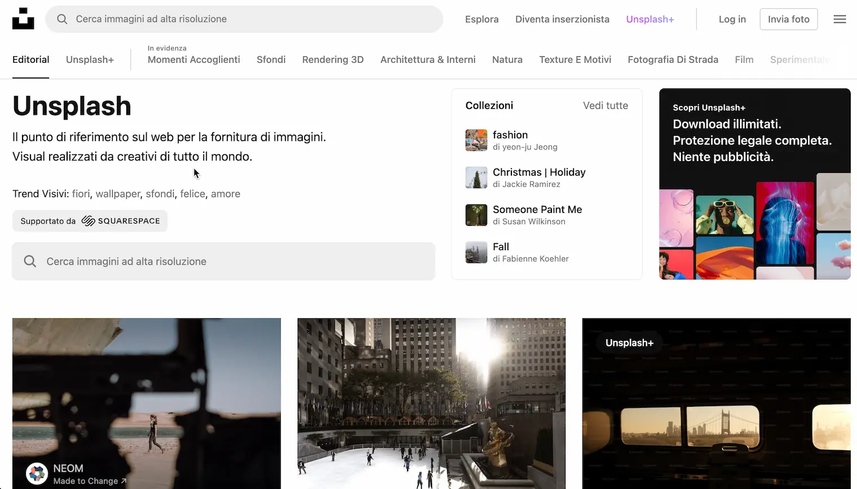Click Vedi tutte in Collezioni

point(606,105)
